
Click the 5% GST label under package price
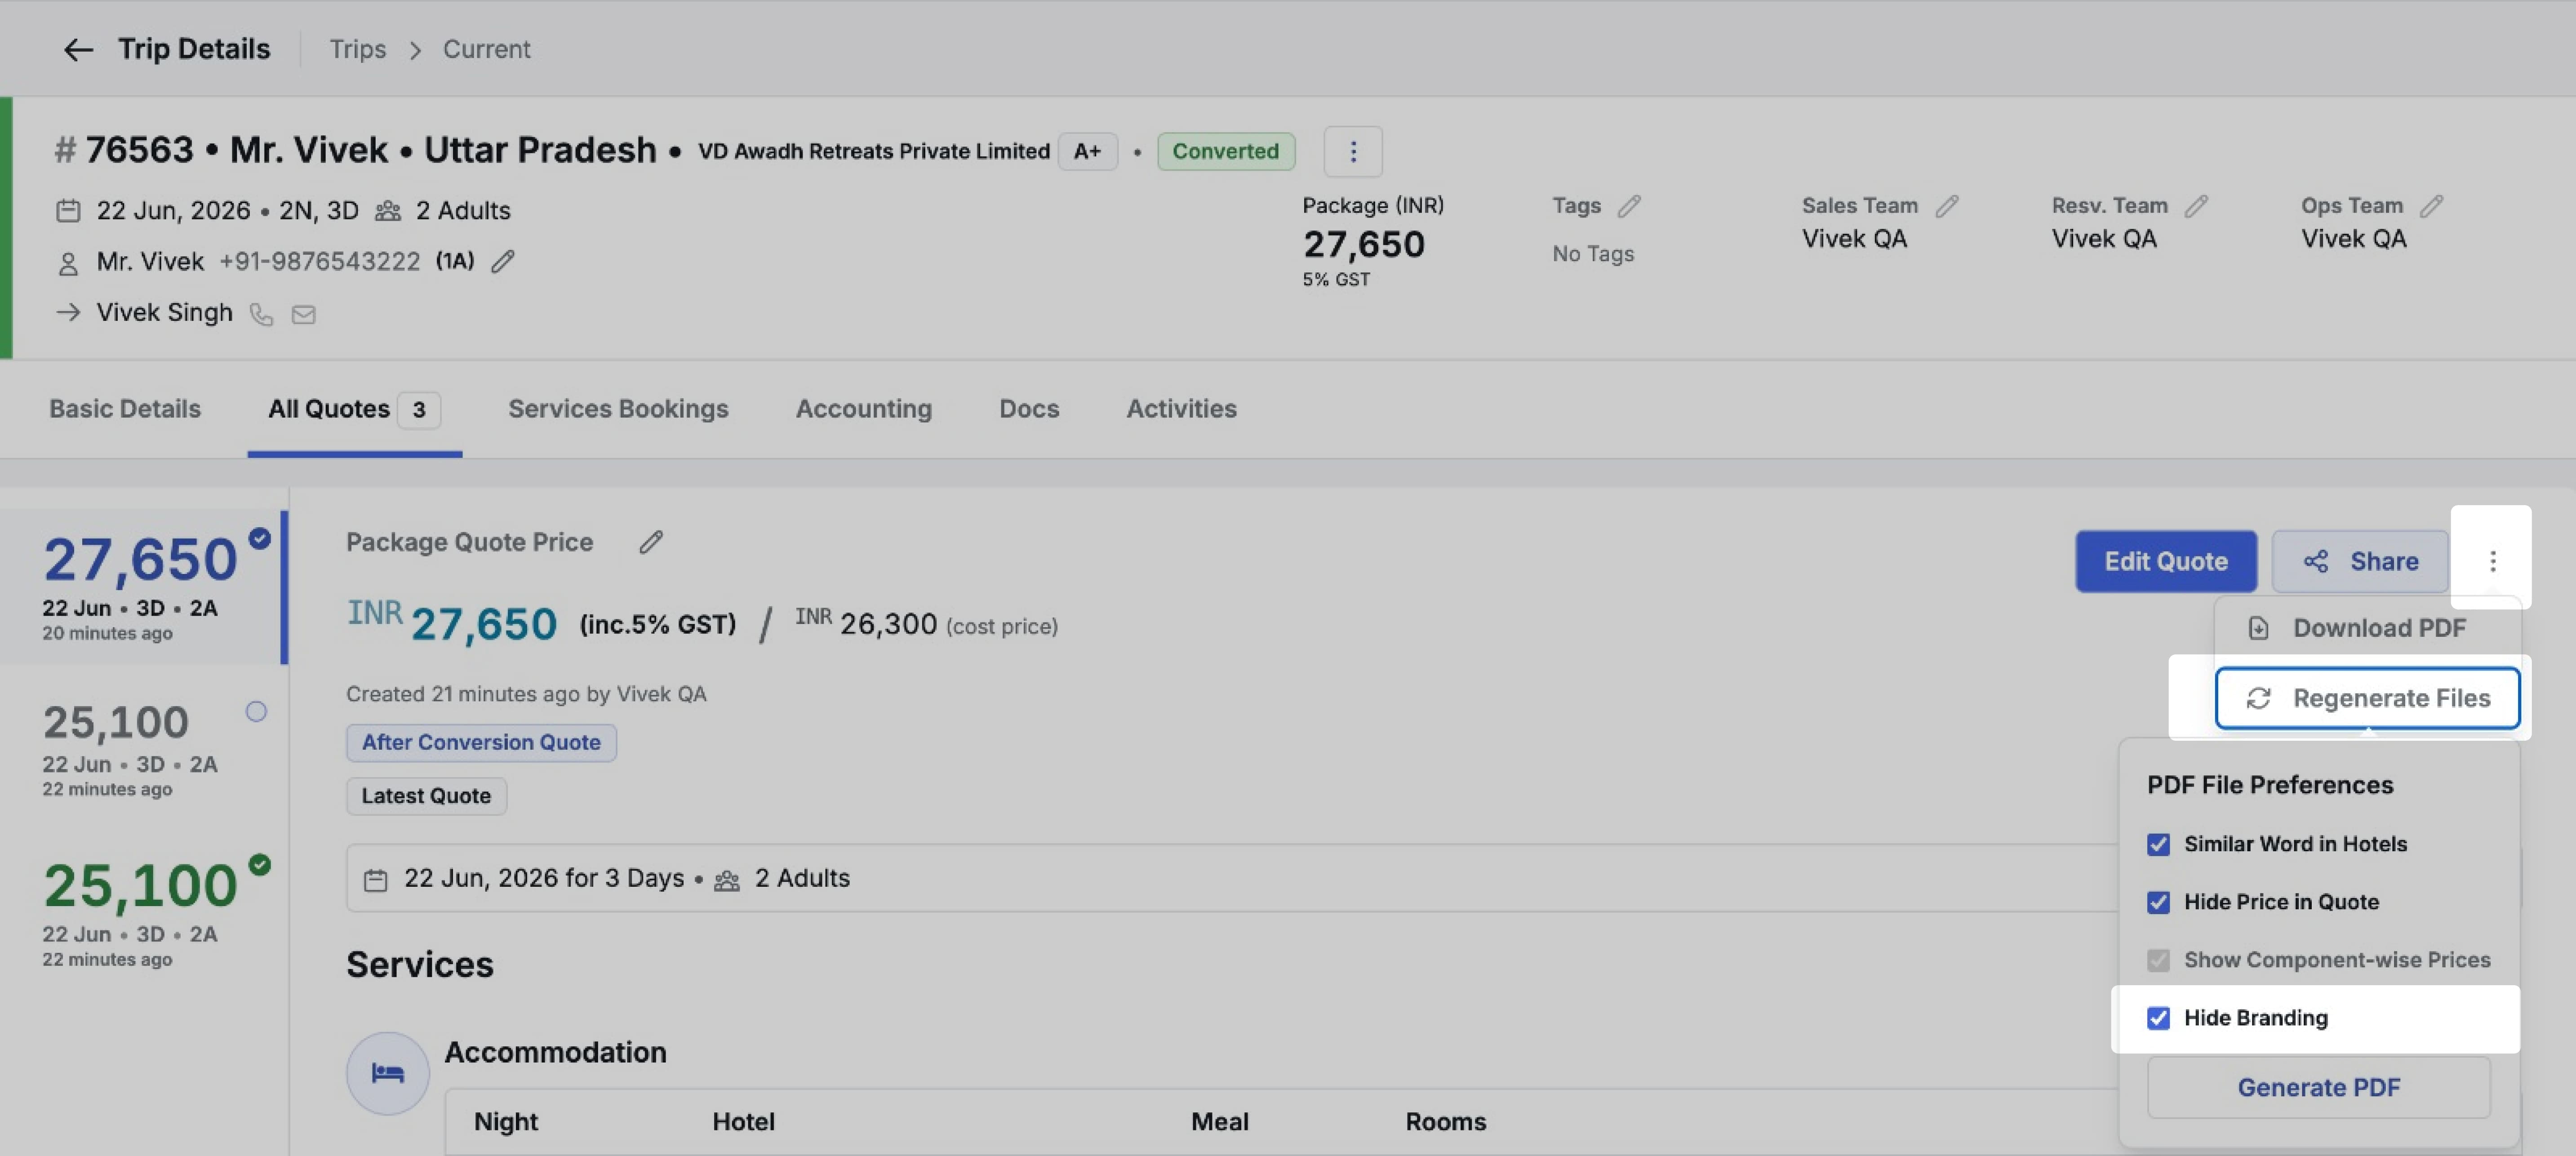[x=1336, y=280]
